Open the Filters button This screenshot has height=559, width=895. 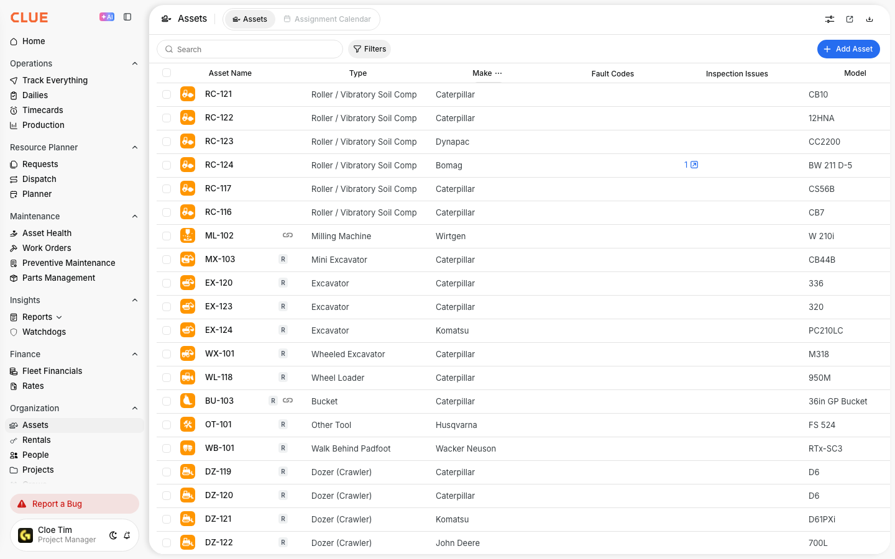(x=369, y=49)
